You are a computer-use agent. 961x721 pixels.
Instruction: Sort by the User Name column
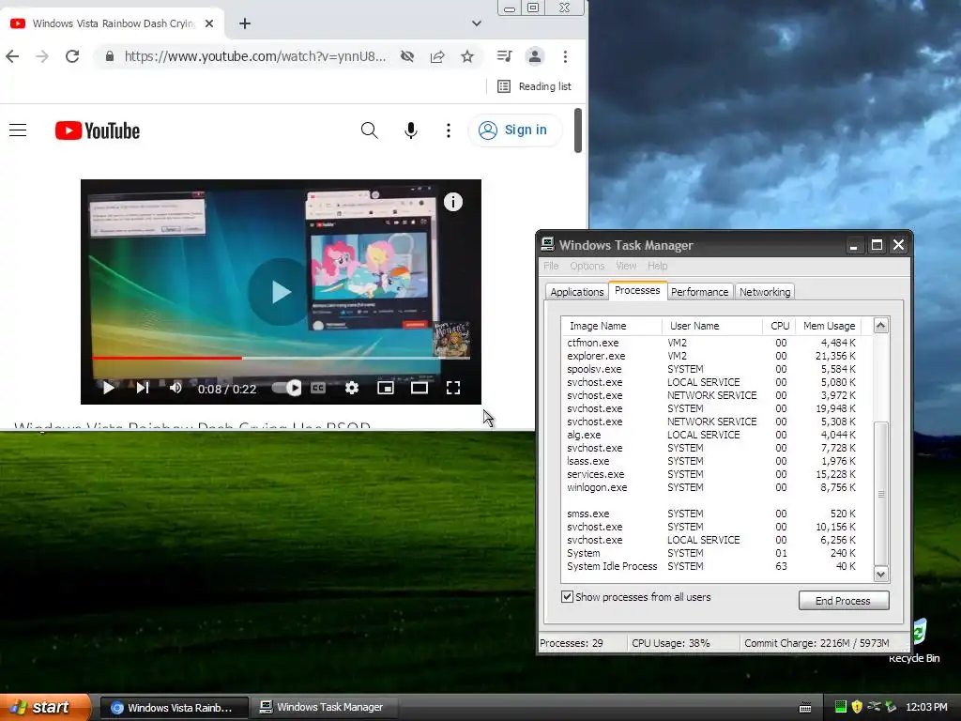[711, 326]
